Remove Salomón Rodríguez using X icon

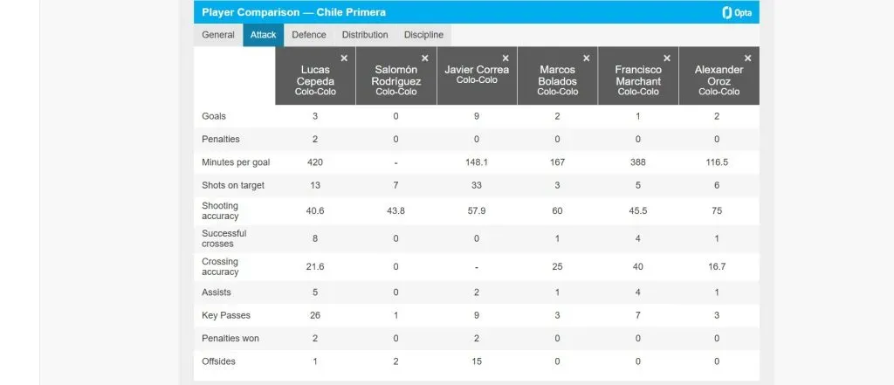click(x=425, y=58)
